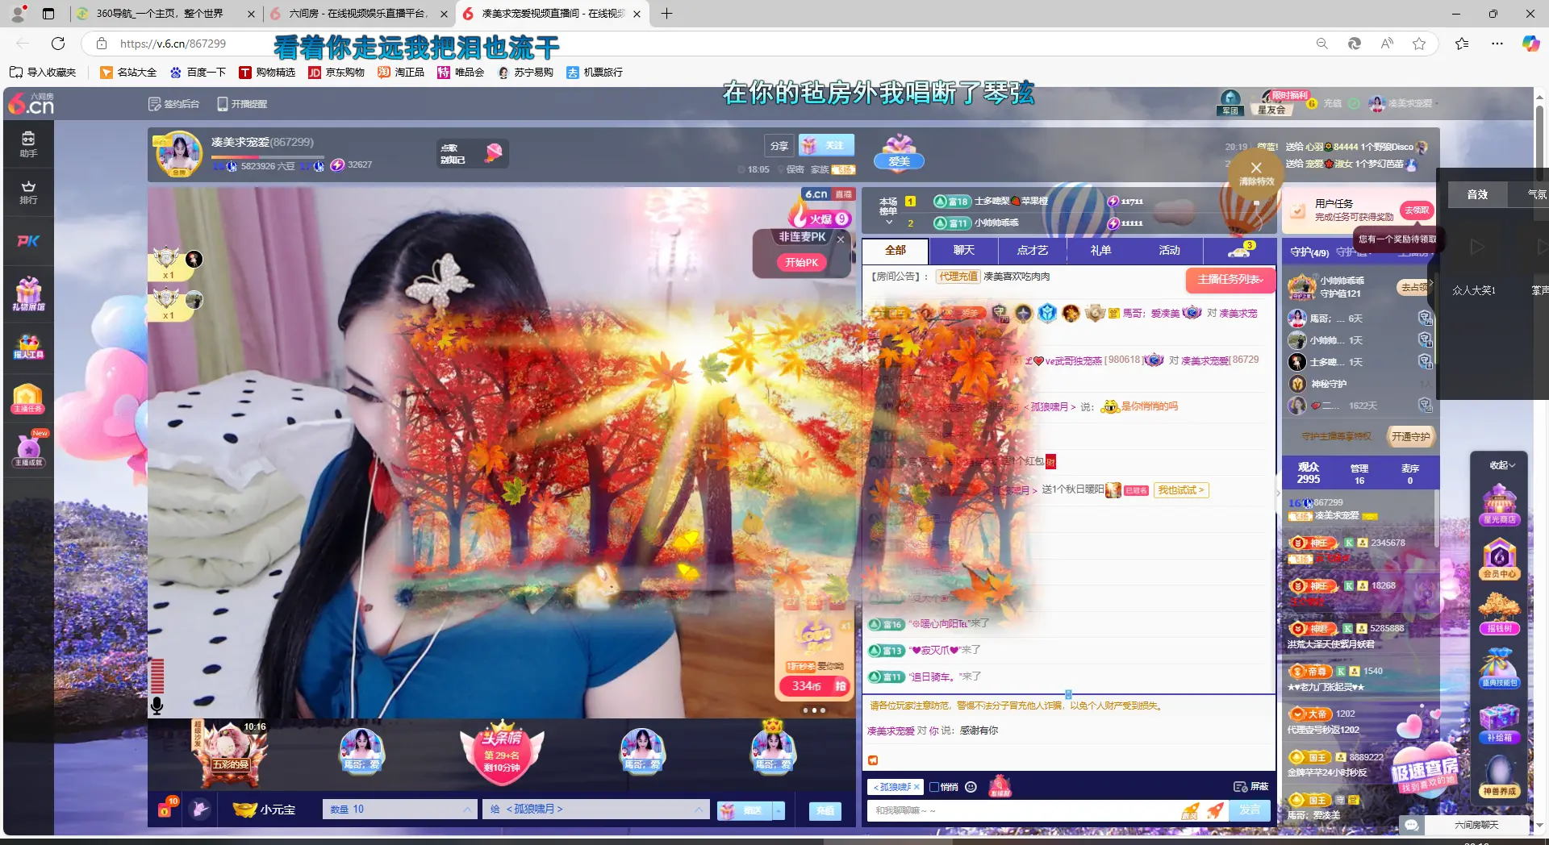Click the 发言 send message button
Screen dimensions: 1549x845
pyautogui.click(x=1250, y=810)
